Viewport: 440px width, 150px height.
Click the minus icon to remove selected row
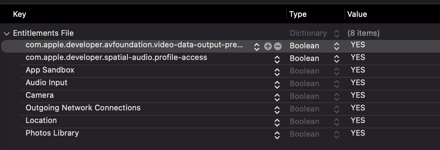[x=278, y=46]
